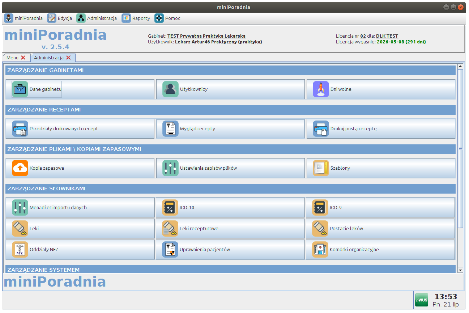Click the Leki recepturowe button

(230, 228)
